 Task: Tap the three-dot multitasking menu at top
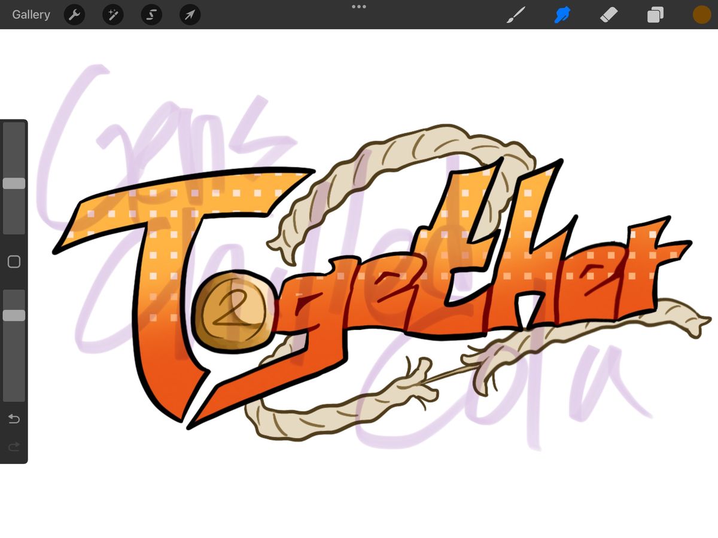[359, 7]
